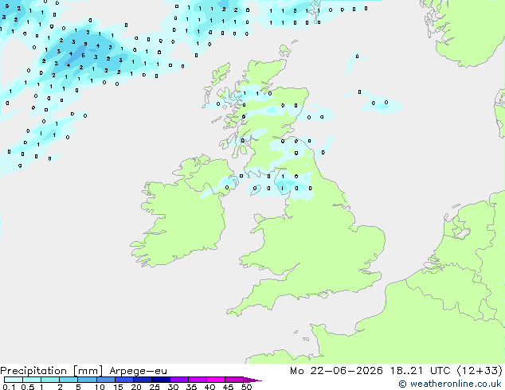Pick the legend swatch between 35 and 40

click(x=197, y=380)
